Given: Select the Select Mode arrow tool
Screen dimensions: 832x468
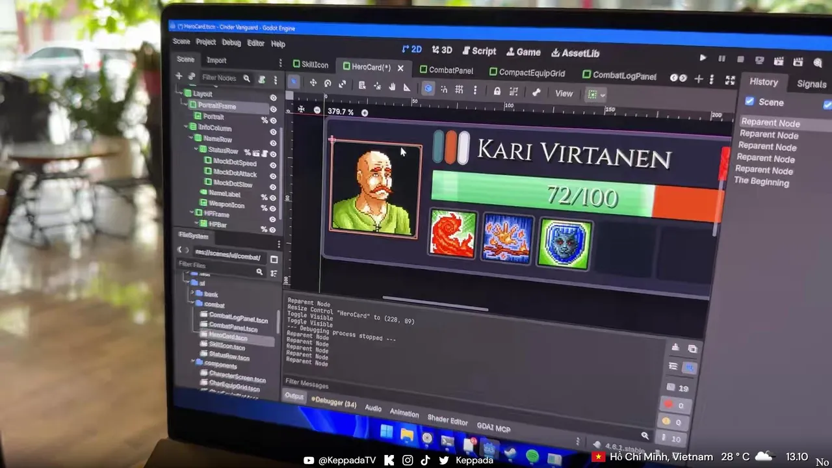Looking at the screenshot, I should [x=294, y=82].
